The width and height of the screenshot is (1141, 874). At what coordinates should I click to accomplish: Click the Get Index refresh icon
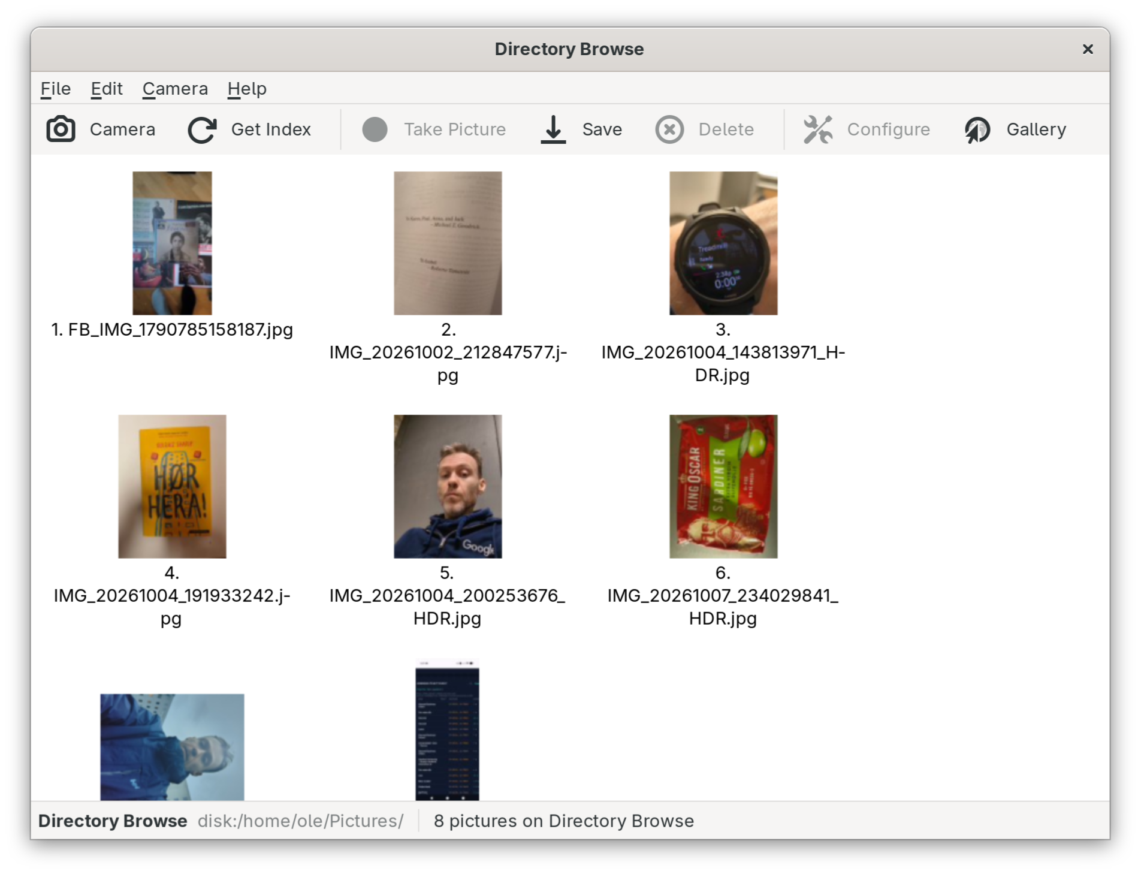click(x=202, y=129)
